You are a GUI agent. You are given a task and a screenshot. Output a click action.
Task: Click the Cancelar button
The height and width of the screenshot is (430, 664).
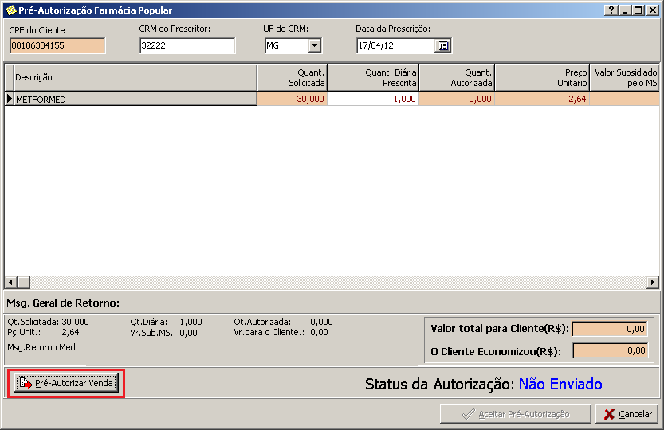(627, 414)
